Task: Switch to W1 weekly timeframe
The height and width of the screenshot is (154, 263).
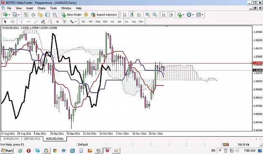Action: coord(134,21)
